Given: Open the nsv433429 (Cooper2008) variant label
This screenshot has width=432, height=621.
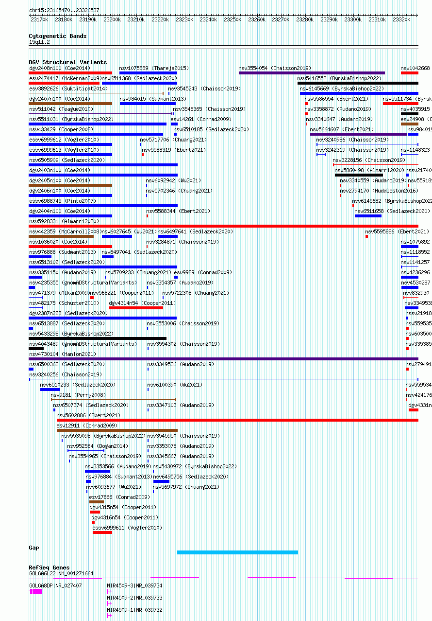Looking at the screenshot, I should click(61, 129).
